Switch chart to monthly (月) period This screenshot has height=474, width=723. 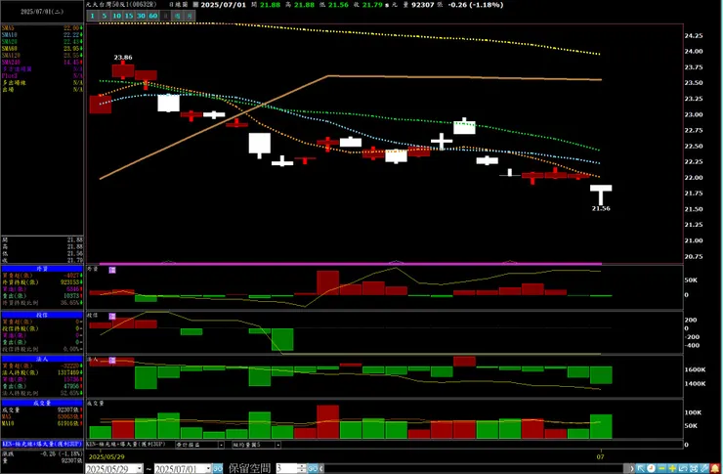tap(190, 16)
